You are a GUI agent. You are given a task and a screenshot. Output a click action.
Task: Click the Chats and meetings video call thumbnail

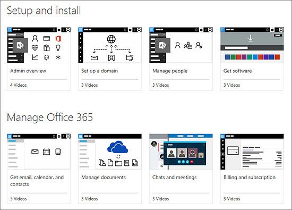tap(181, 152)
